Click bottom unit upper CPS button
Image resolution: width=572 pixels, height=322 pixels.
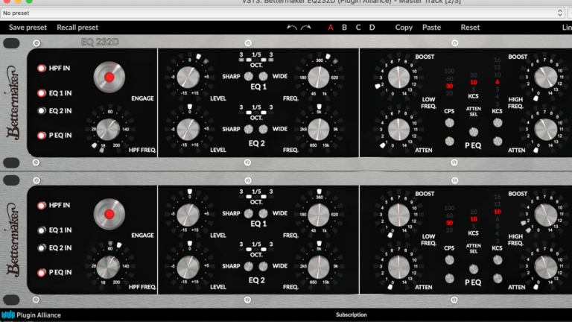449,260
